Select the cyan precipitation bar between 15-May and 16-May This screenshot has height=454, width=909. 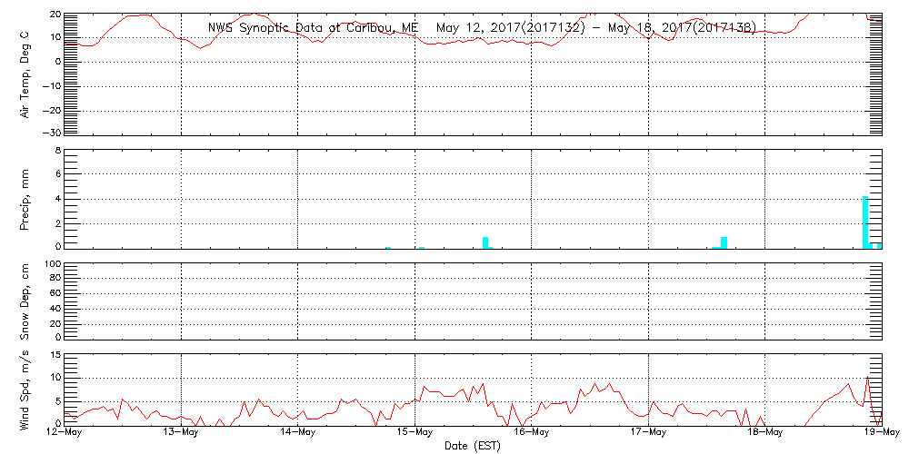[x=485, y=242]
